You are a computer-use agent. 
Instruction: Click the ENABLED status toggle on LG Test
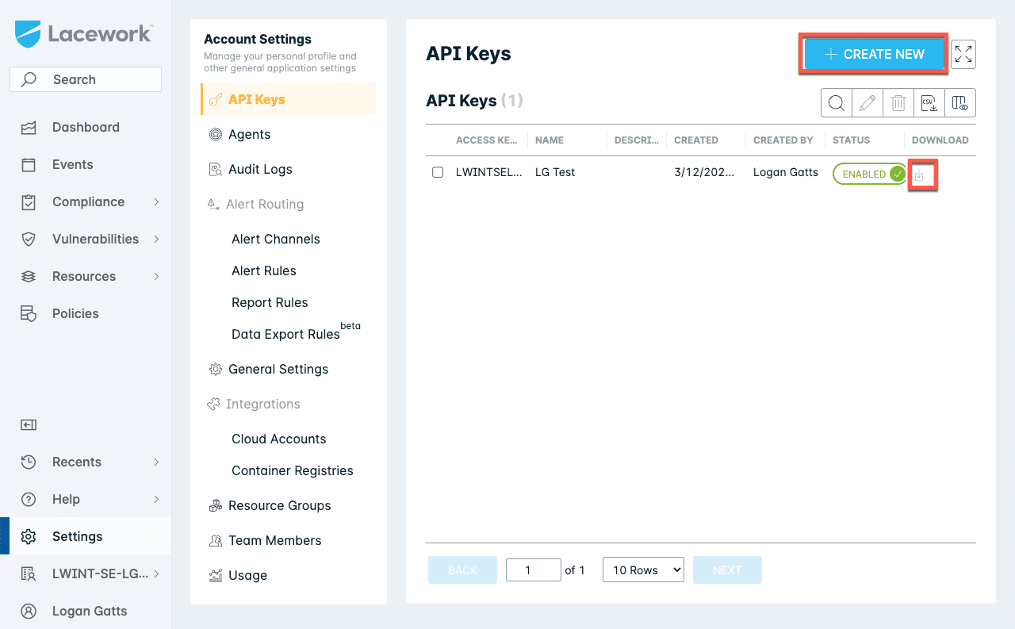point(869,173)
